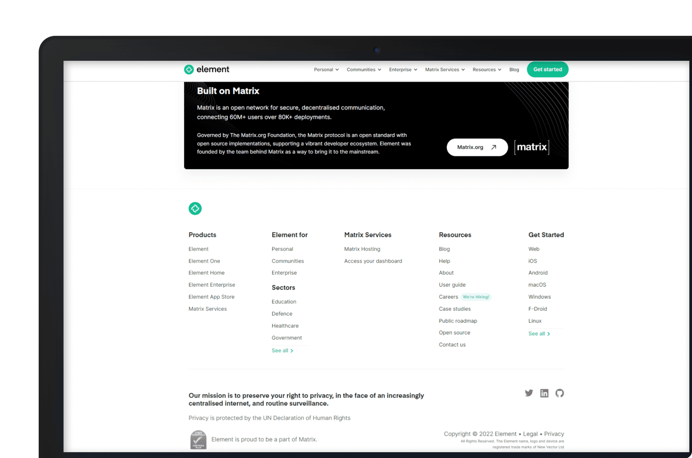692x458 pixels.
Task: Get started on iOS
Action: tap(532, 261)
